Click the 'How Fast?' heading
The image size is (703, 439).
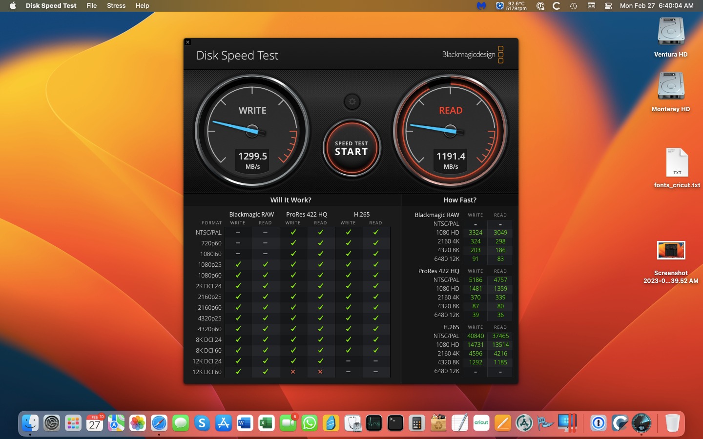tap(460, 200)
